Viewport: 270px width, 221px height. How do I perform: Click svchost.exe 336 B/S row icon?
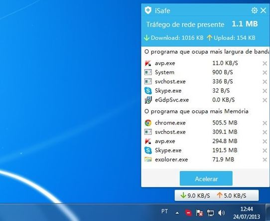pos(148,82)
